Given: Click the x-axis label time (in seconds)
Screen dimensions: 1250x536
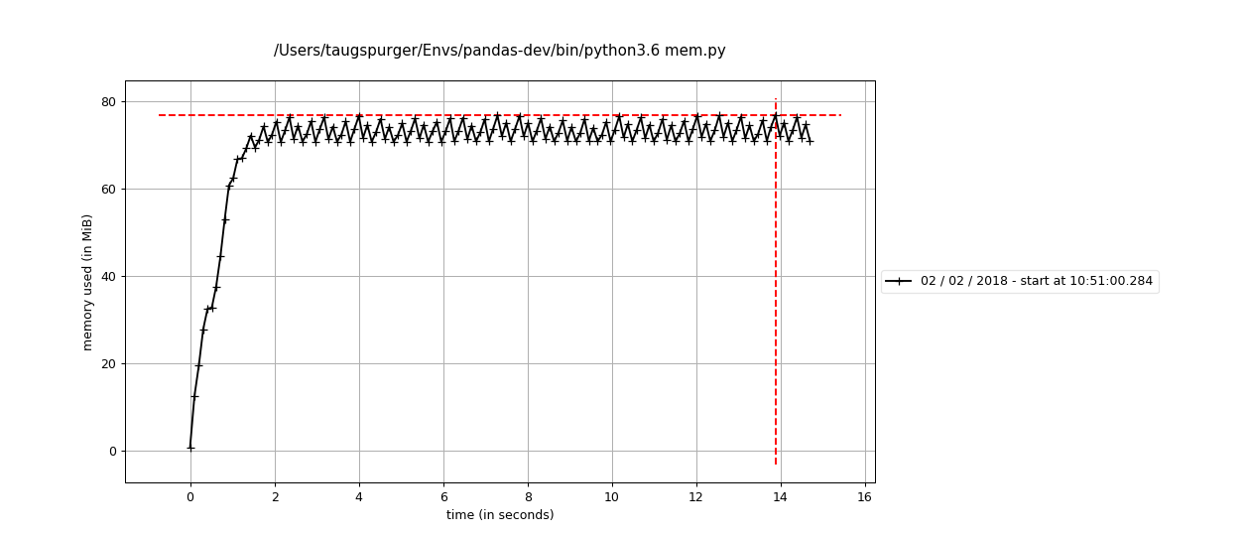Looking at the screenshot, I should pos(500,515).
